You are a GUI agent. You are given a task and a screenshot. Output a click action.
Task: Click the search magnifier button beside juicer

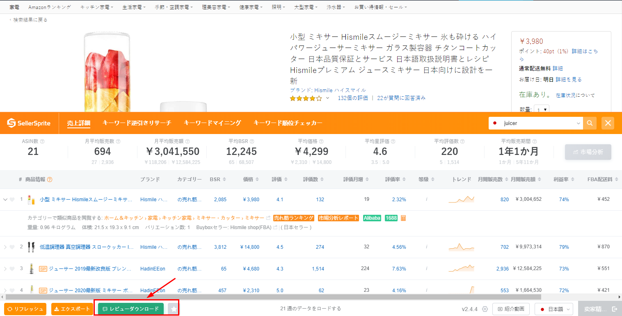(590, 123)
